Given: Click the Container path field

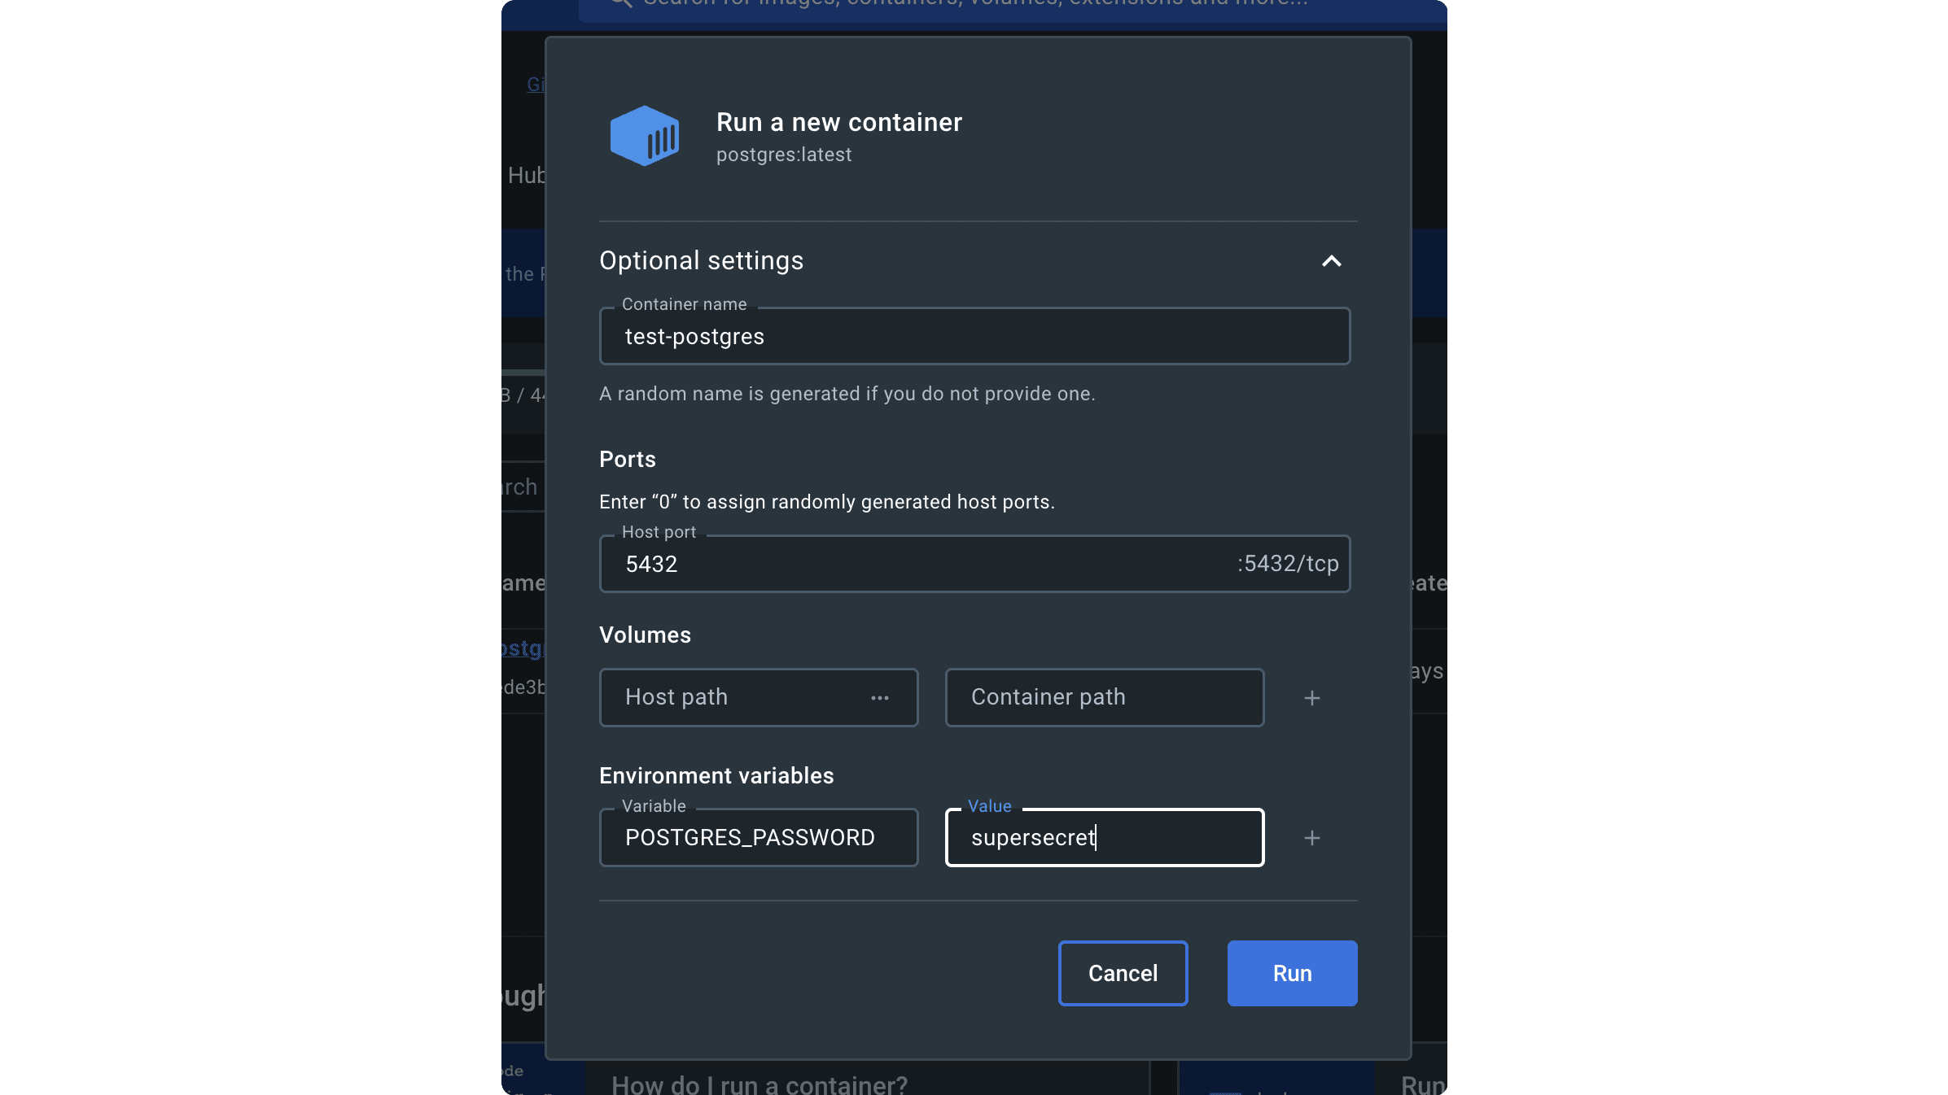Looking at the screenshot, I should click(x=1103, y=697).
